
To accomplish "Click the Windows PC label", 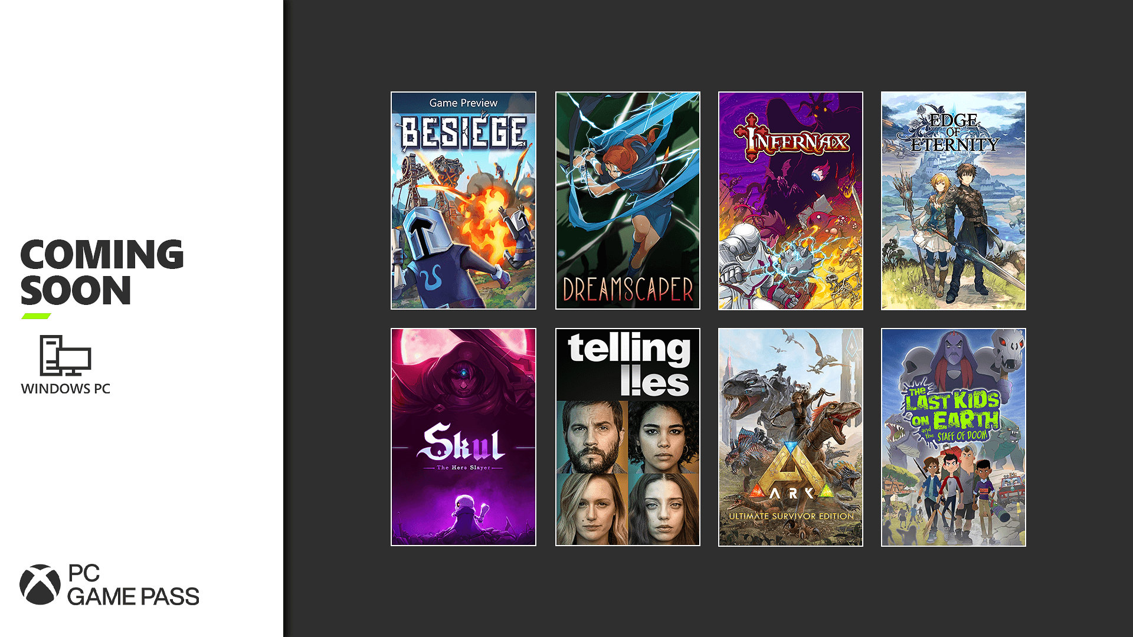I will tap(66, 389).
